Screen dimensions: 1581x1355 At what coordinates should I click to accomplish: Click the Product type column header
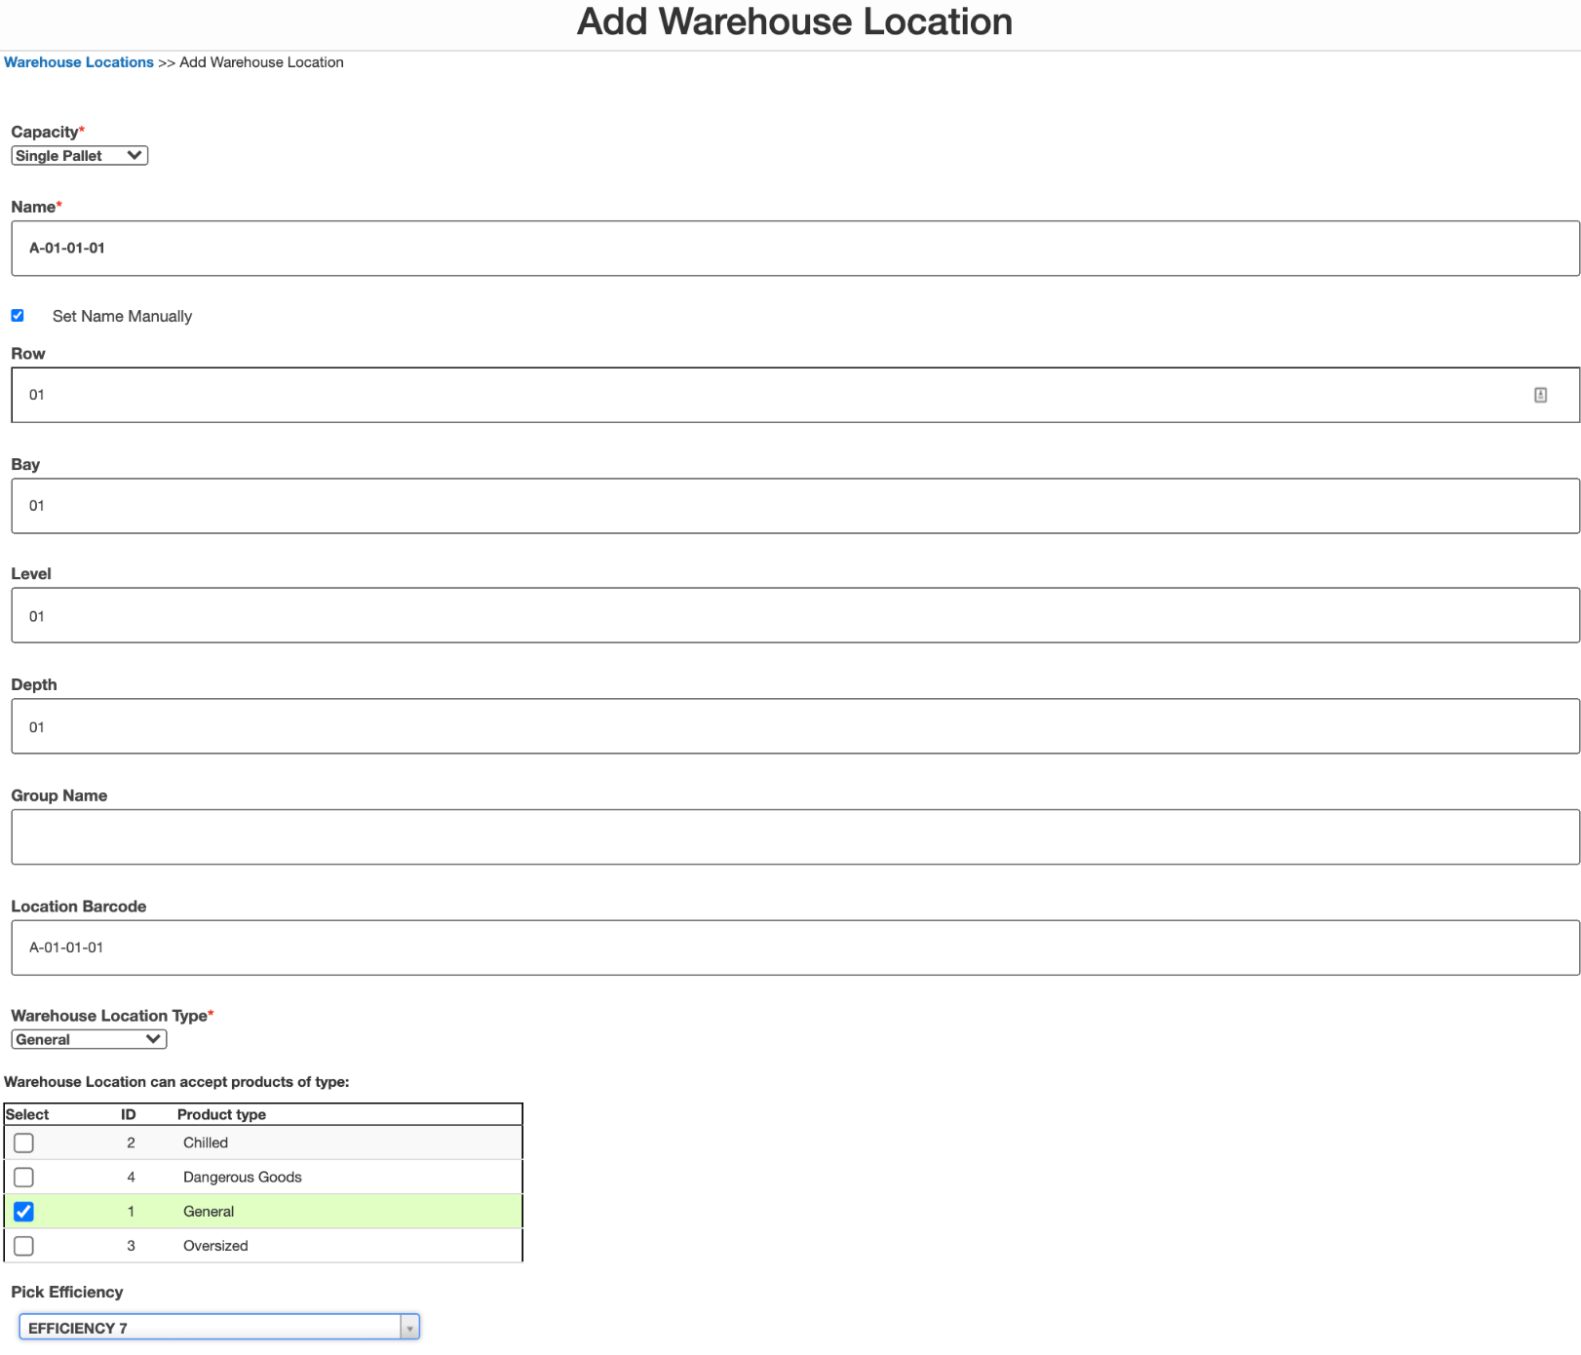[x=221, y=1114]
